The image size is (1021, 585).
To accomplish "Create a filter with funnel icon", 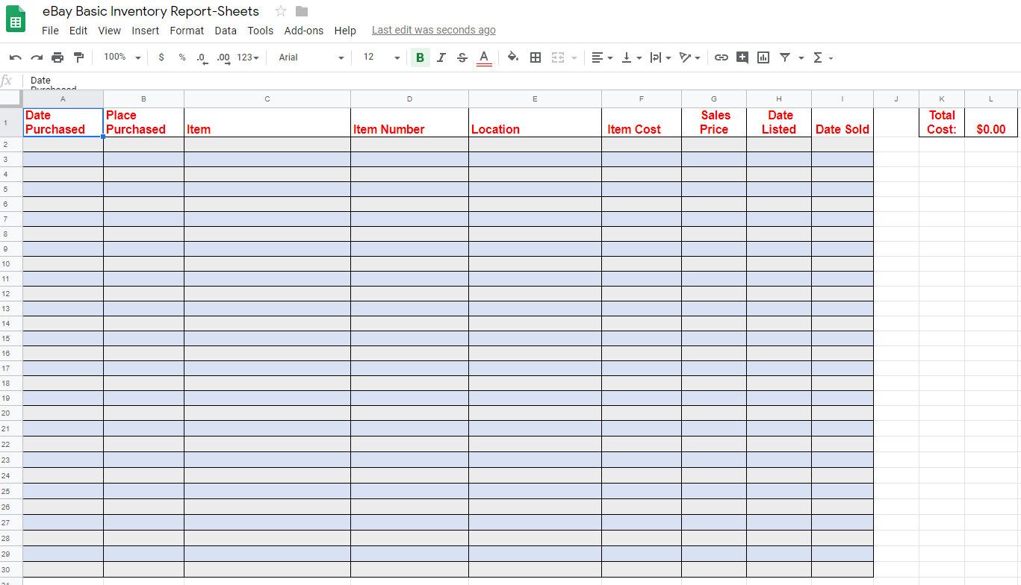I will 785,57.
